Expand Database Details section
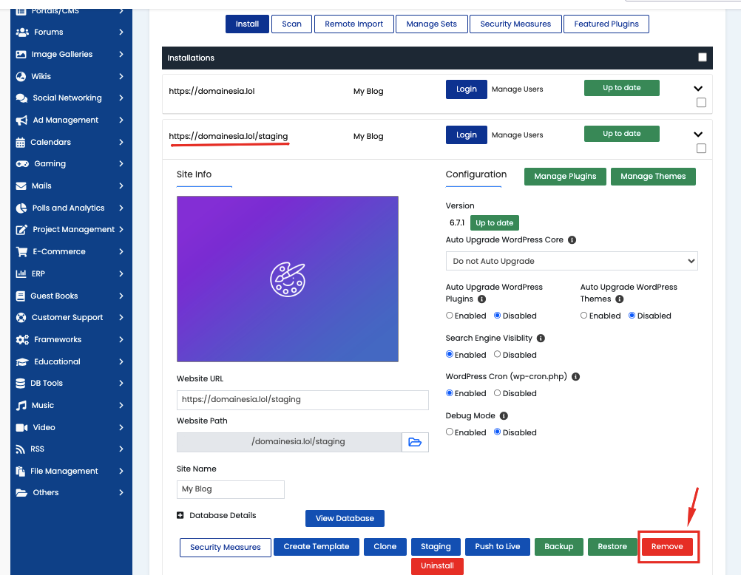 (x=180, y=515)
